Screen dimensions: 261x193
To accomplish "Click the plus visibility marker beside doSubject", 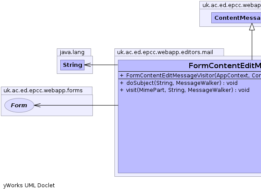I will 121,83.
